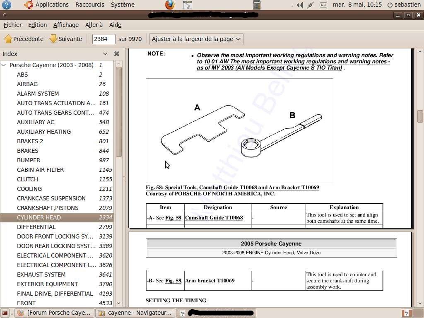Click the page number field showing 2384
The image size is (424, 318).
(x=104, y=39)
